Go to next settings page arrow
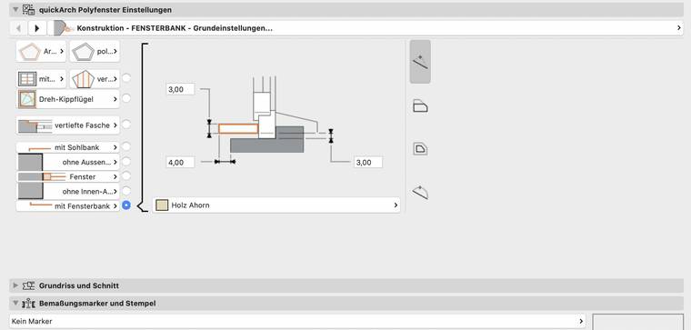 click(x=37, y=28)
